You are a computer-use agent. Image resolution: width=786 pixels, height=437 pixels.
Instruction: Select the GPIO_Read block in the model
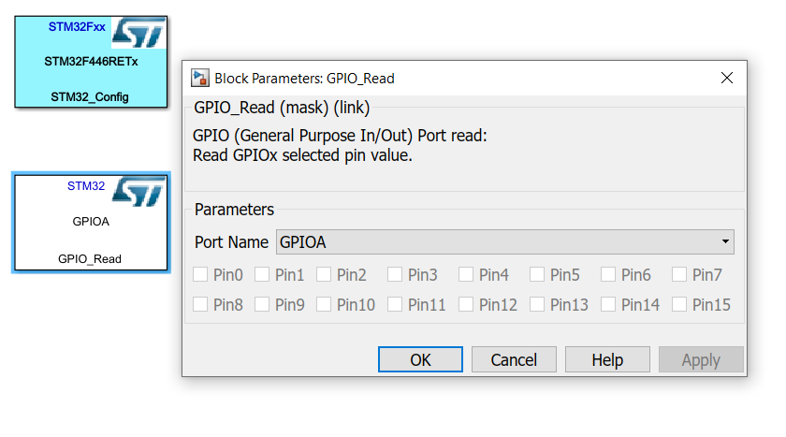[91, 223]
